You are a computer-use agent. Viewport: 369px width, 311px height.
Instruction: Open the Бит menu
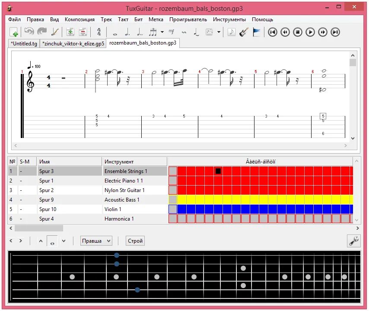tap(138, 19)
